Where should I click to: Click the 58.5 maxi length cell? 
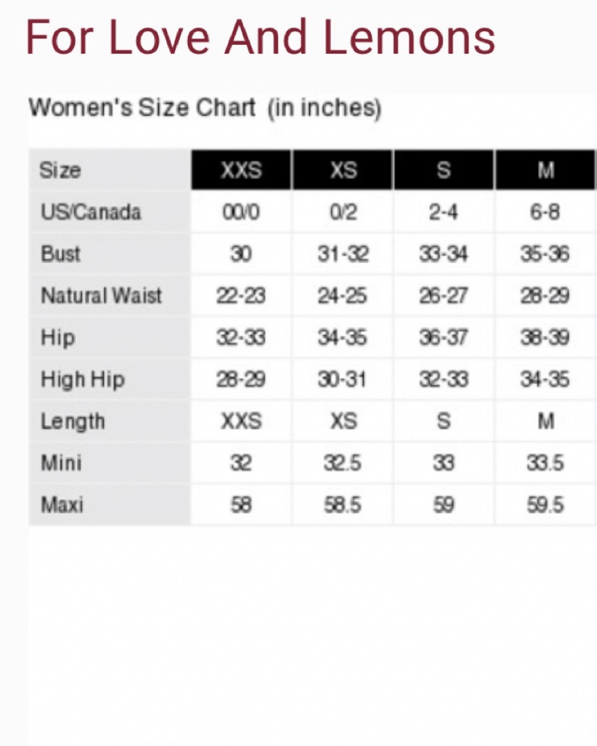343,505
